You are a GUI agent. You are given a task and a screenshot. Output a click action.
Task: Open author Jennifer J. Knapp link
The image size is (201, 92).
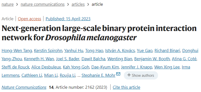tap(136, 67)
